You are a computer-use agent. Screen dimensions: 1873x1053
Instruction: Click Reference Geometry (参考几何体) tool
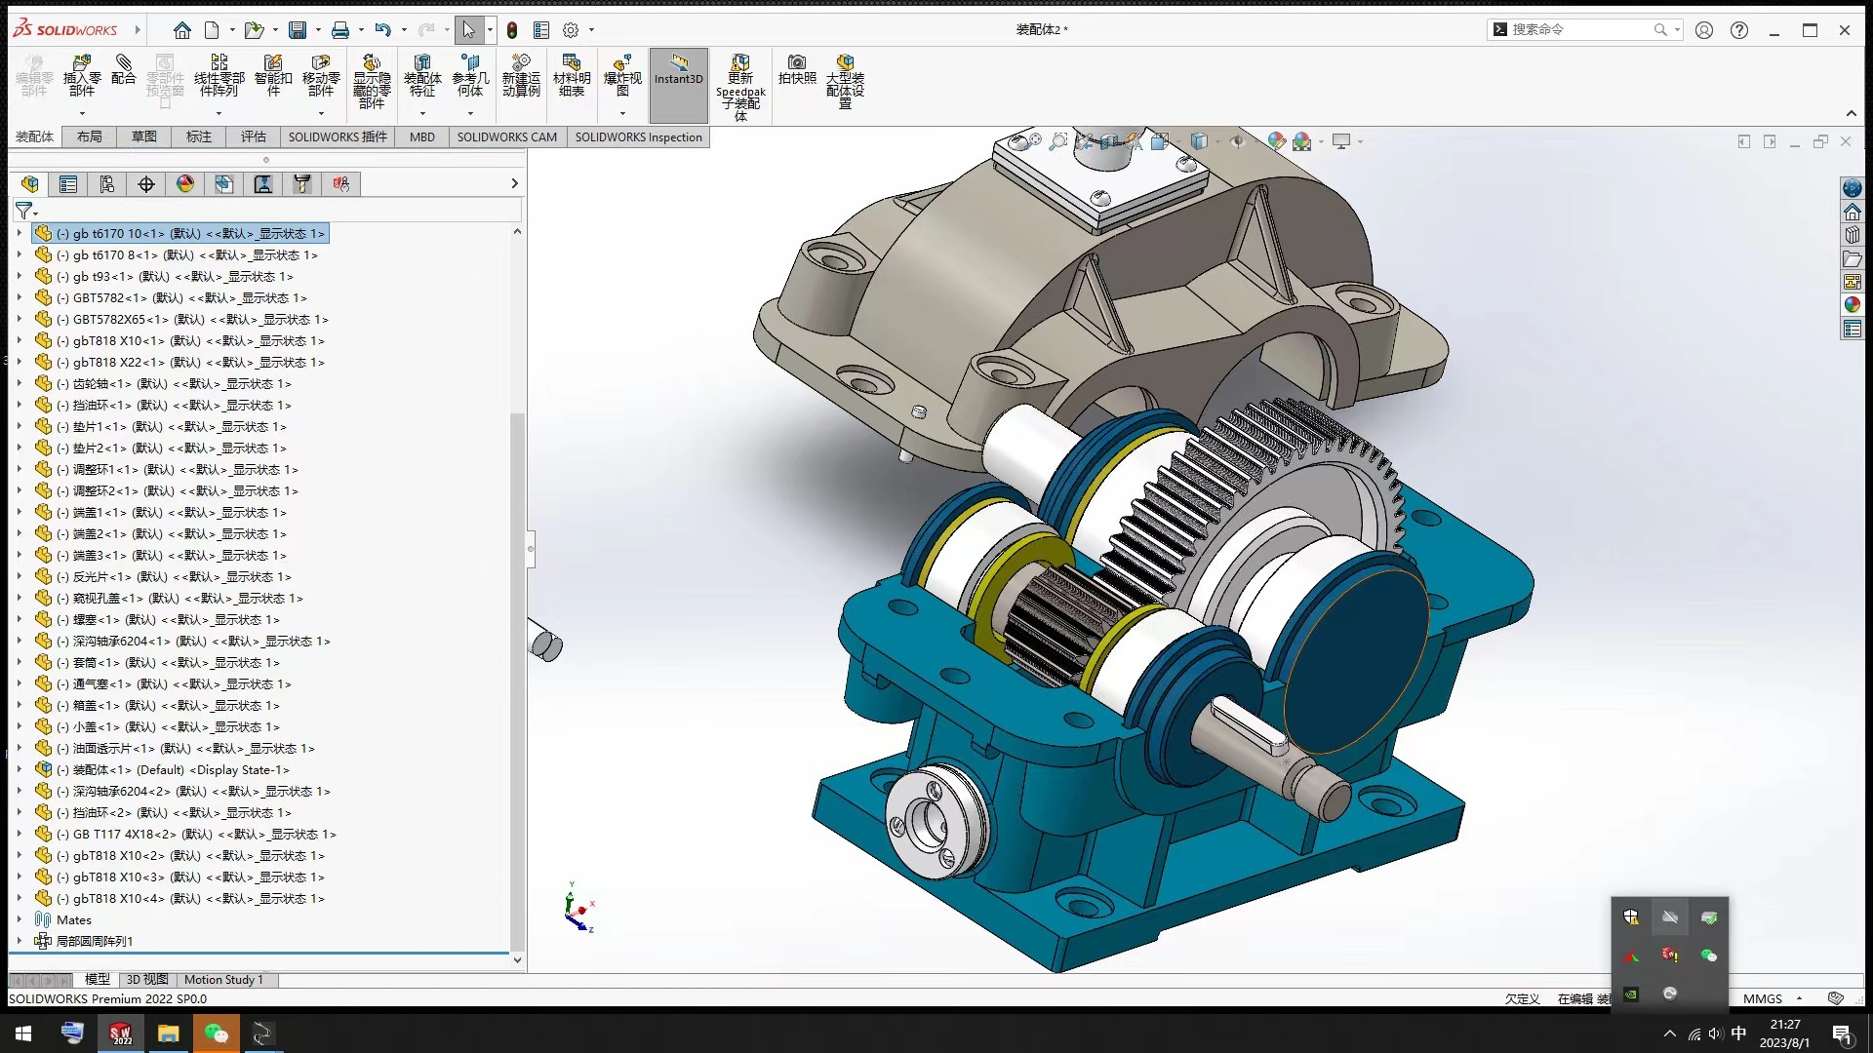470,76
